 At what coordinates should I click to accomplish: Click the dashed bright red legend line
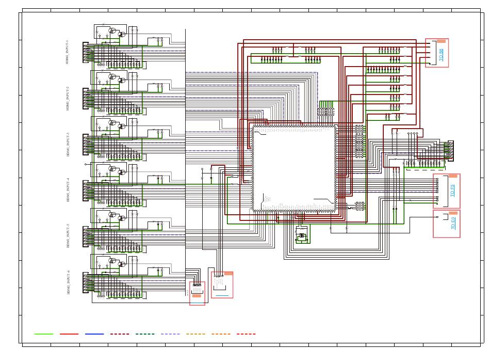tap(246, 334)
